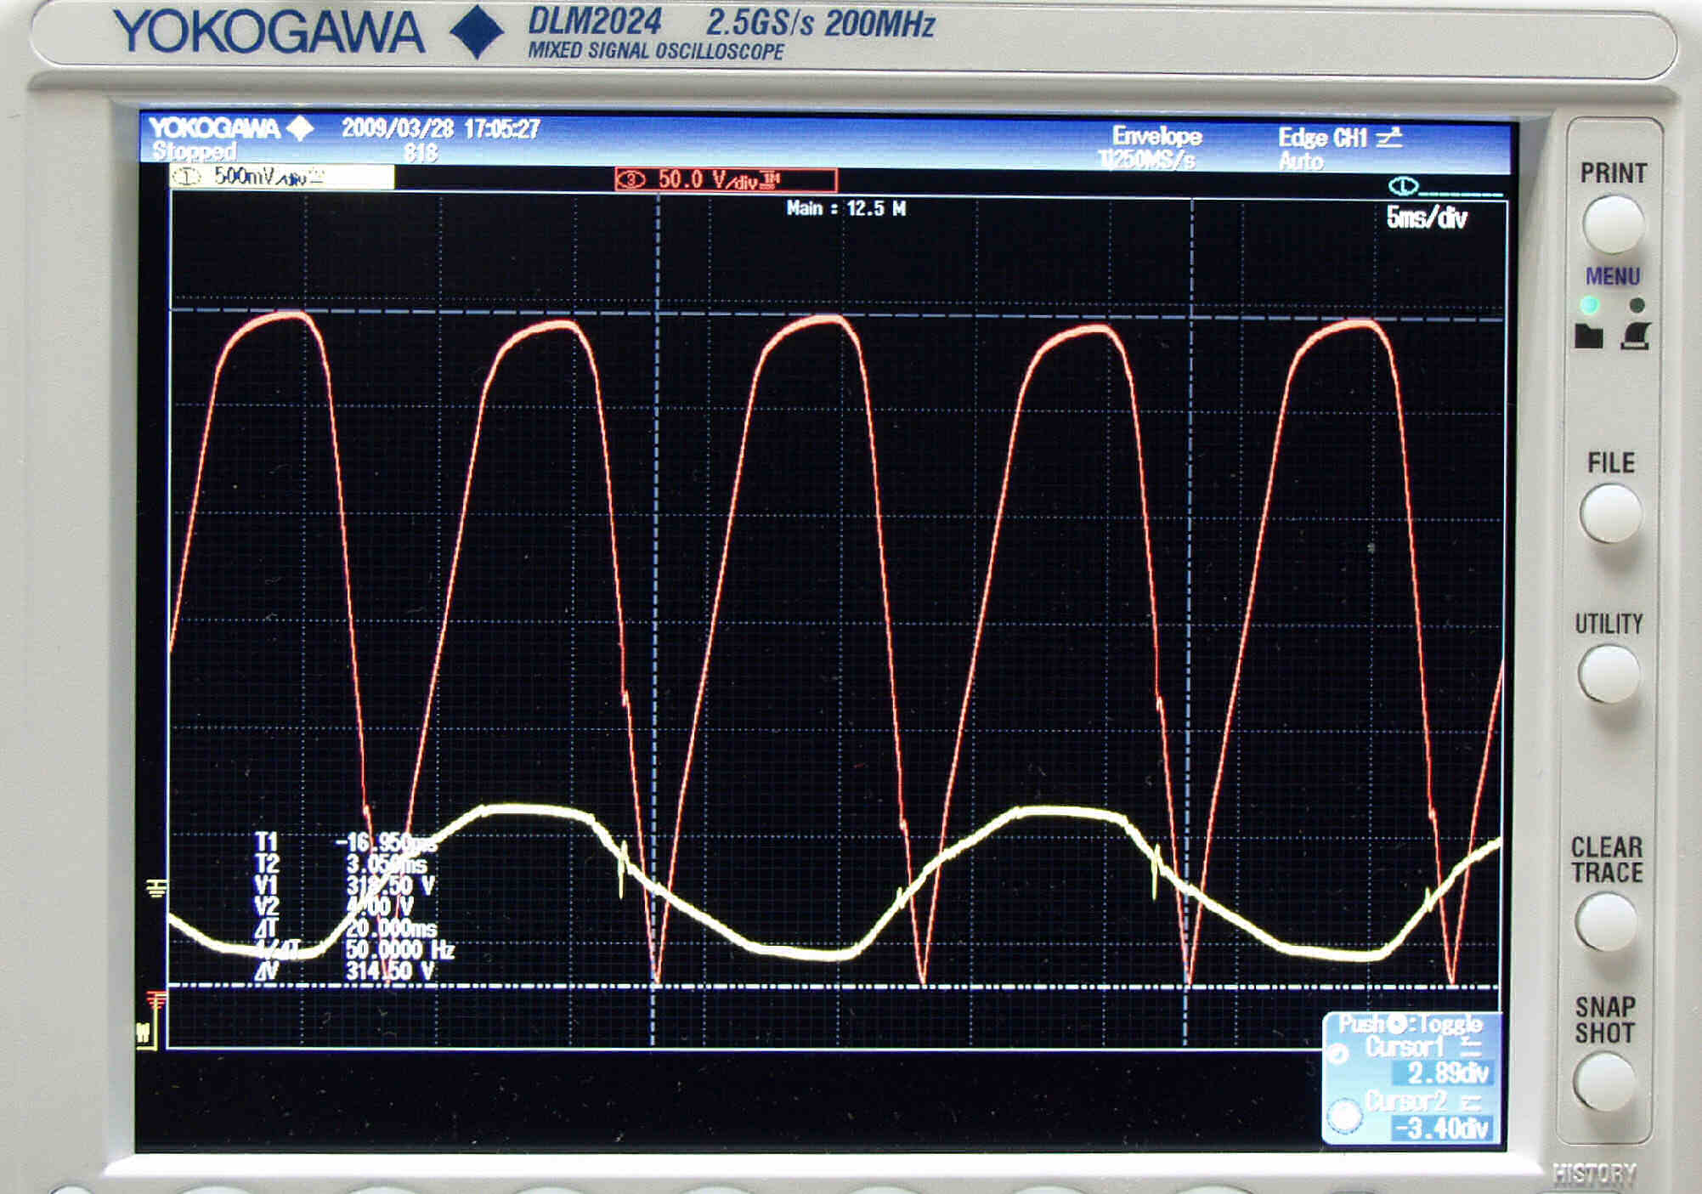Click the Cursor2 value -3.40div field
The height and width of the screenshot is (1194, 1702).
[1441, 1129]
